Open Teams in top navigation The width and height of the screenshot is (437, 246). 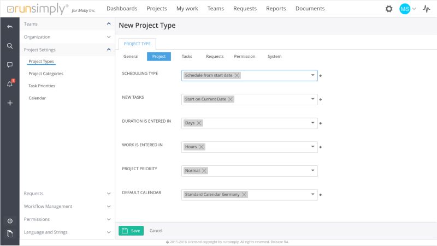(215, 9)
